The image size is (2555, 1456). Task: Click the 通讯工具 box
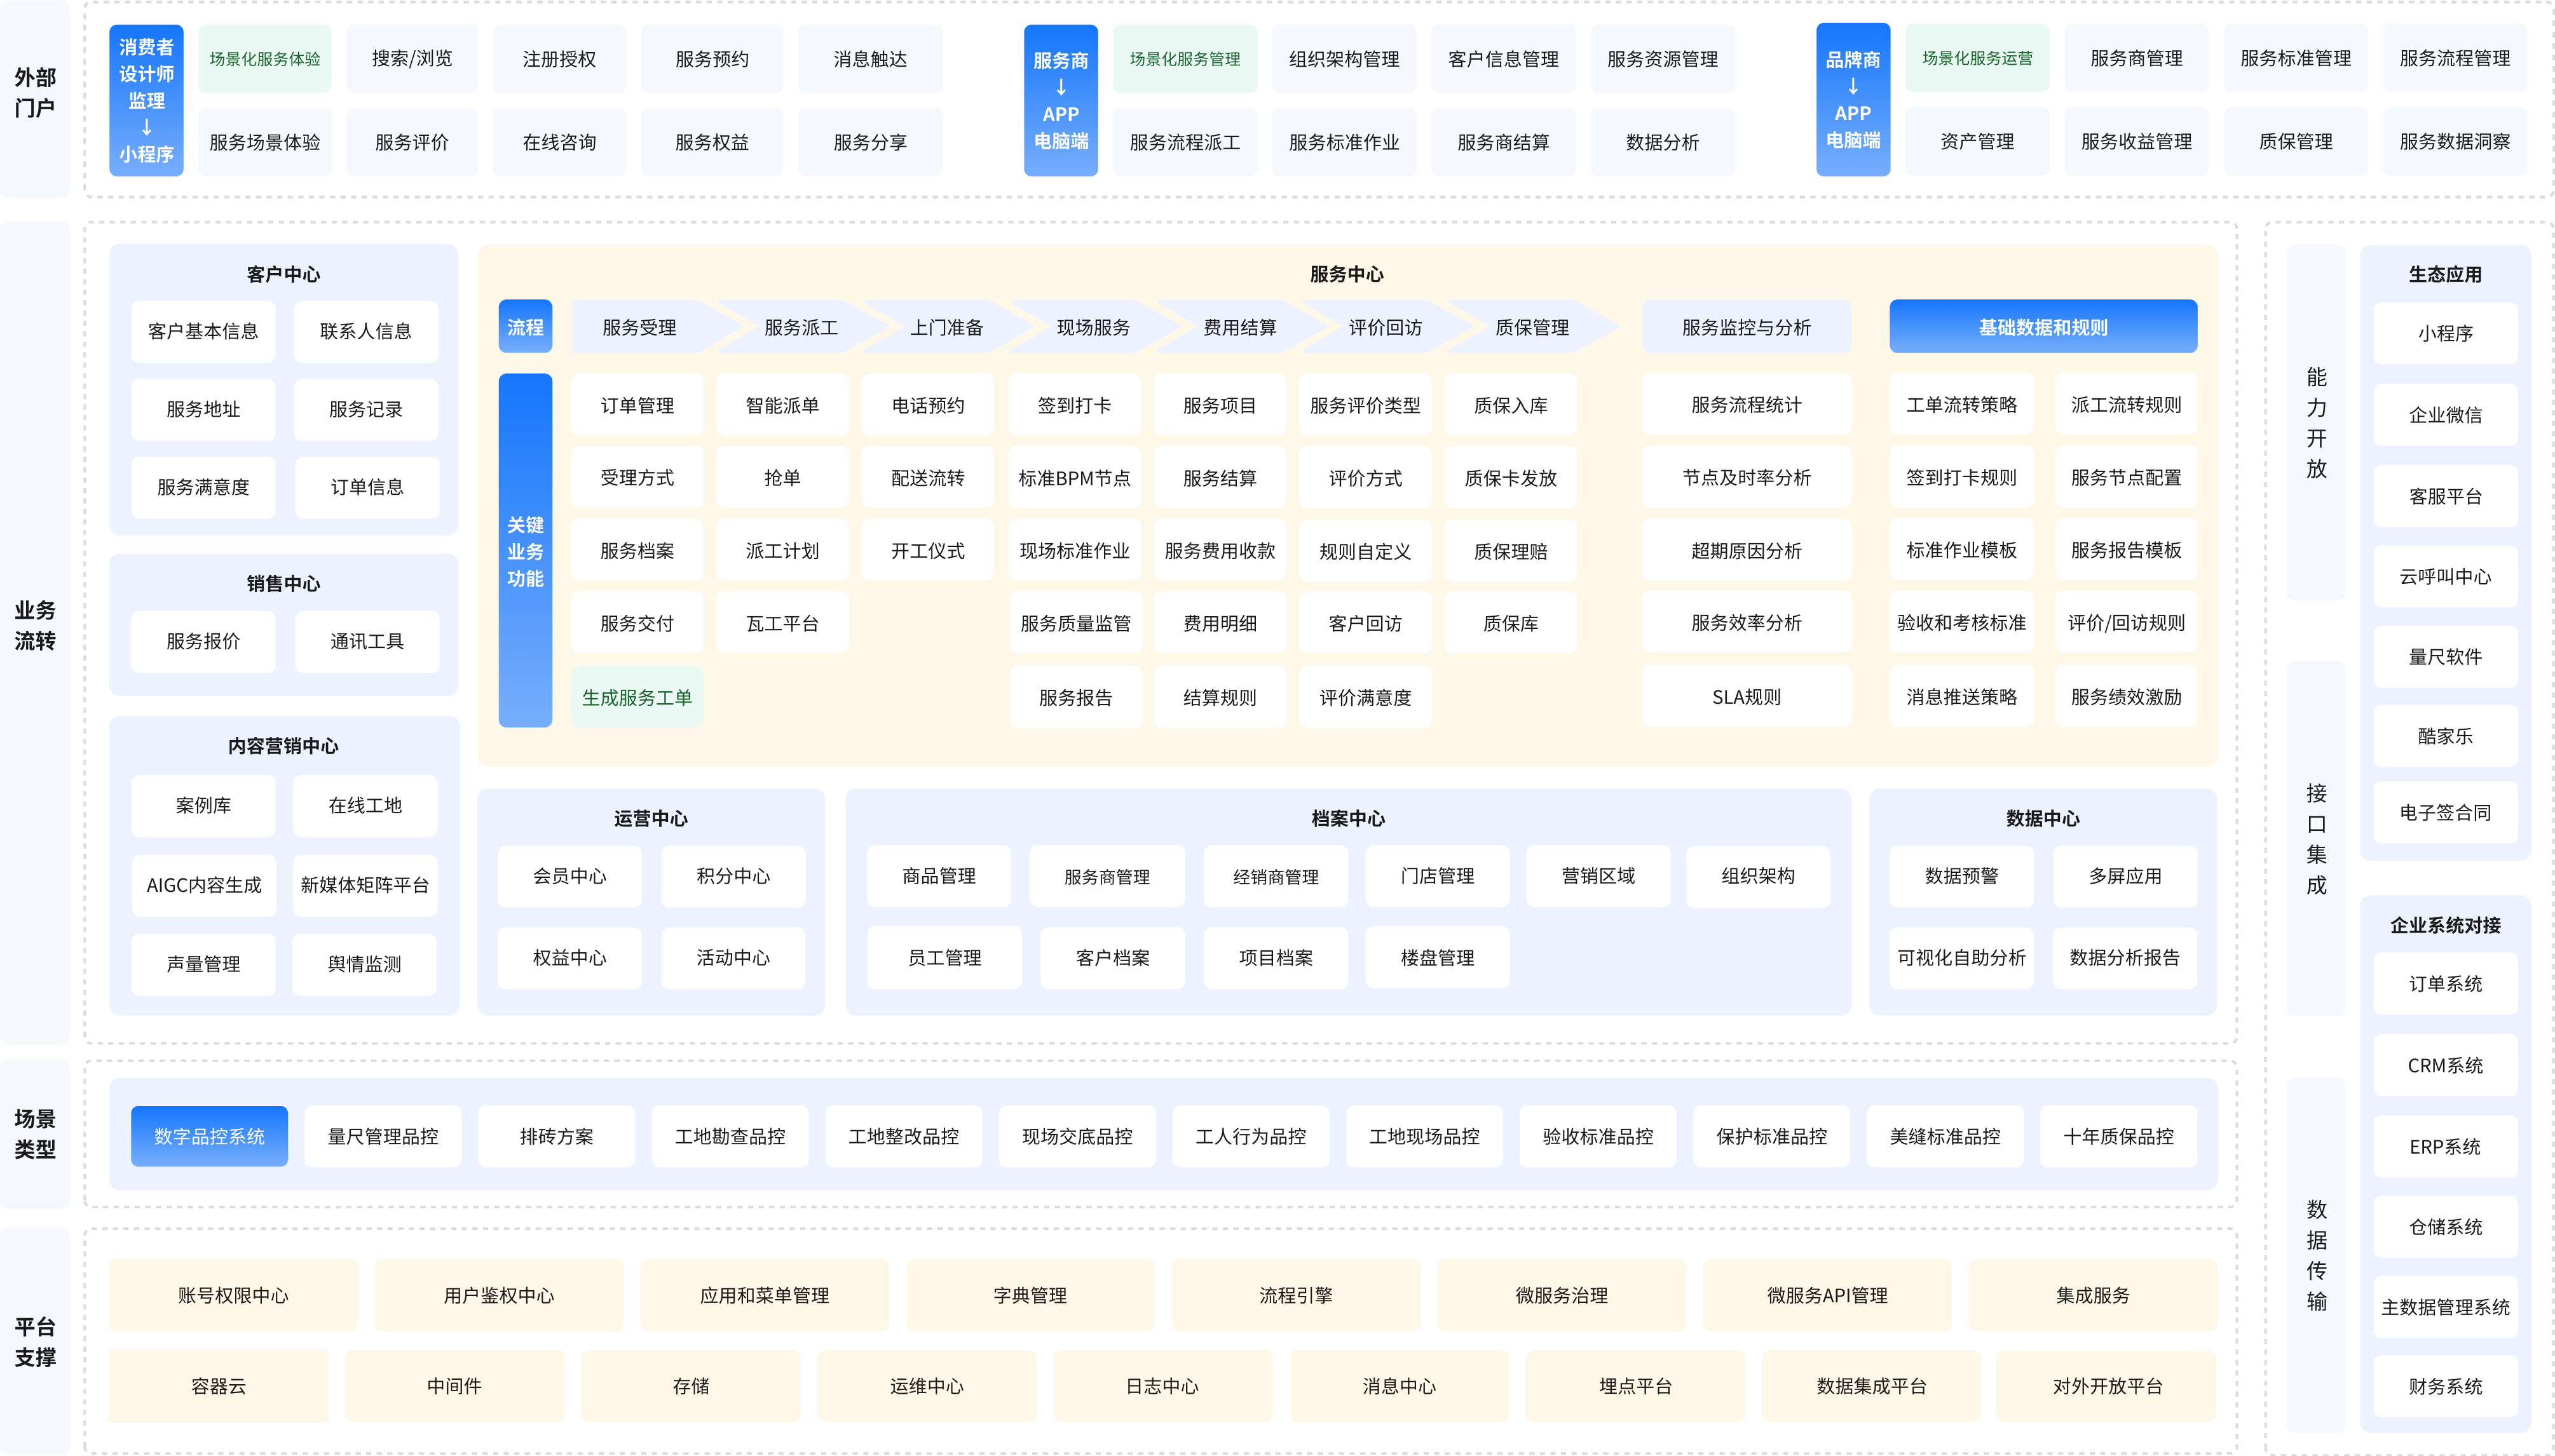(x=367, y=641)
